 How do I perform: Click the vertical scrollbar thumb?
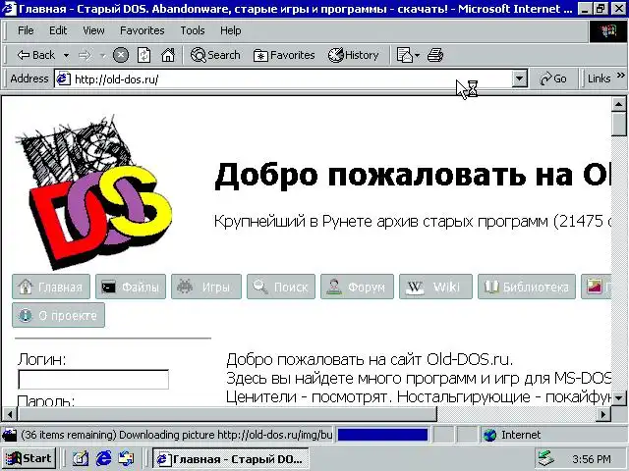tap(618, 125)
